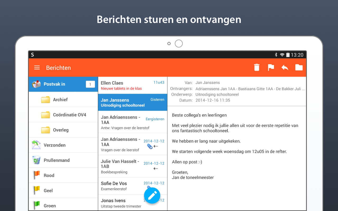
Task: Flag the message with the flag icon
Action: (271, 68)
